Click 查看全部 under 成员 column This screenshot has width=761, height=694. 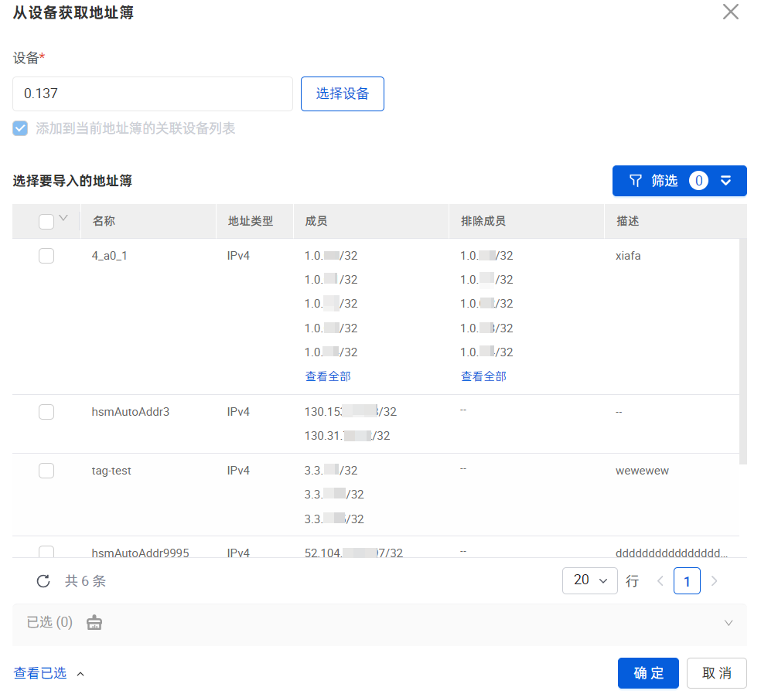click(328, 376)
